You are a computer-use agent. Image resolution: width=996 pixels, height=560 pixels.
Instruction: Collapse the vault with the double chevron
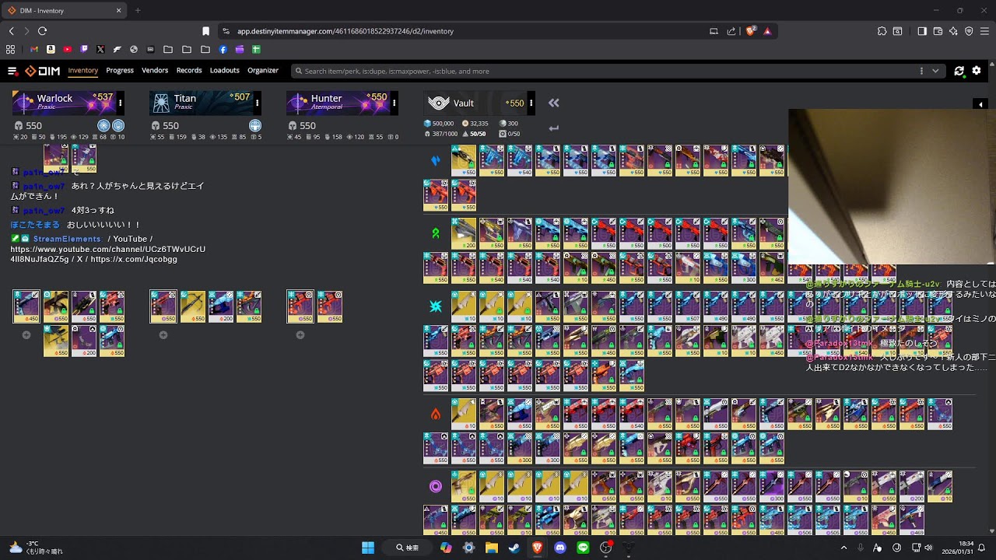click(553, 103)
